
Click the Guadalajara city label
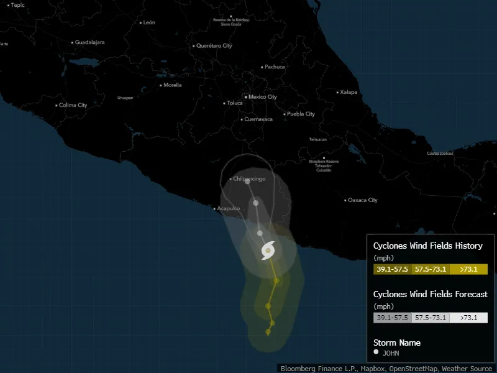89,42
